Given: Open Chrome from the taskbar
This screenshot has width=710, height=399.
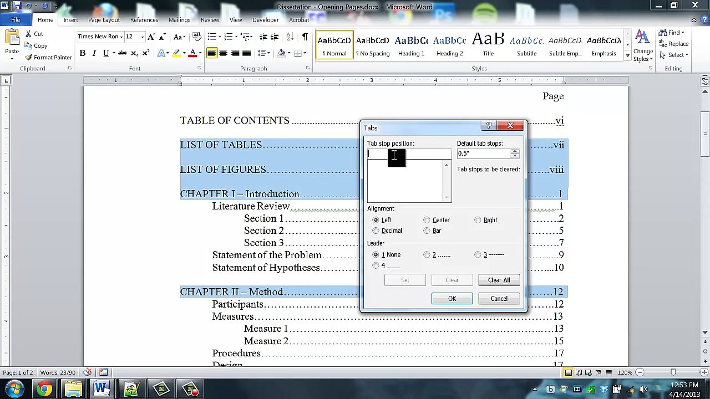Looking at the screenshot, I should (x=44, y=389).
